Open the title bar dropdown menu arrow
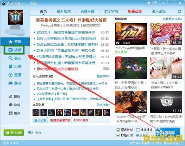Image resolution: width=185 pixels, height=146 pixels. click(163, 3)
